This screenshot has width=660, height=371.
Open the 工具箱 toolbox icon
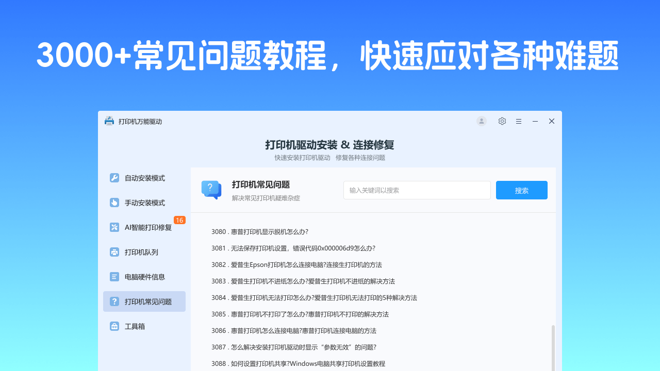pyautogui.click(x=114, y=326)
